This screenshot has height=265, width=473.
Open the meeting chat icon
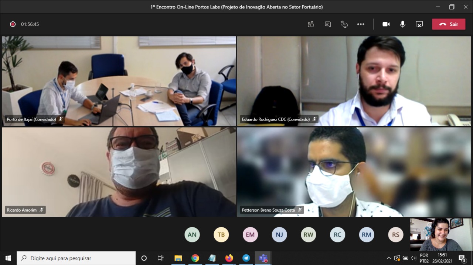point(327,24)
